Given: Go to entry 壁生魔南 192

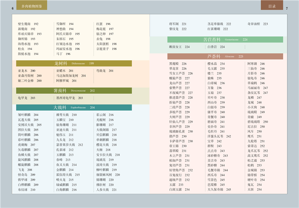Looking at the screenshot, I should (28, 24).
